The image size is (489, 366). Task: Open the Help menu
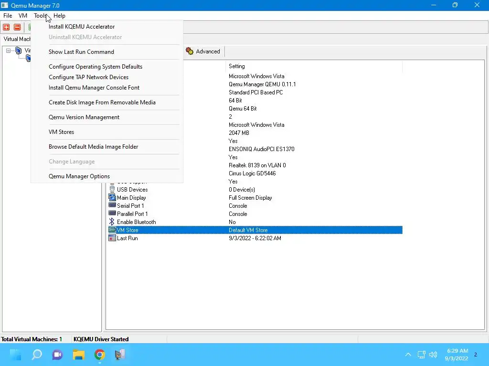59,16
